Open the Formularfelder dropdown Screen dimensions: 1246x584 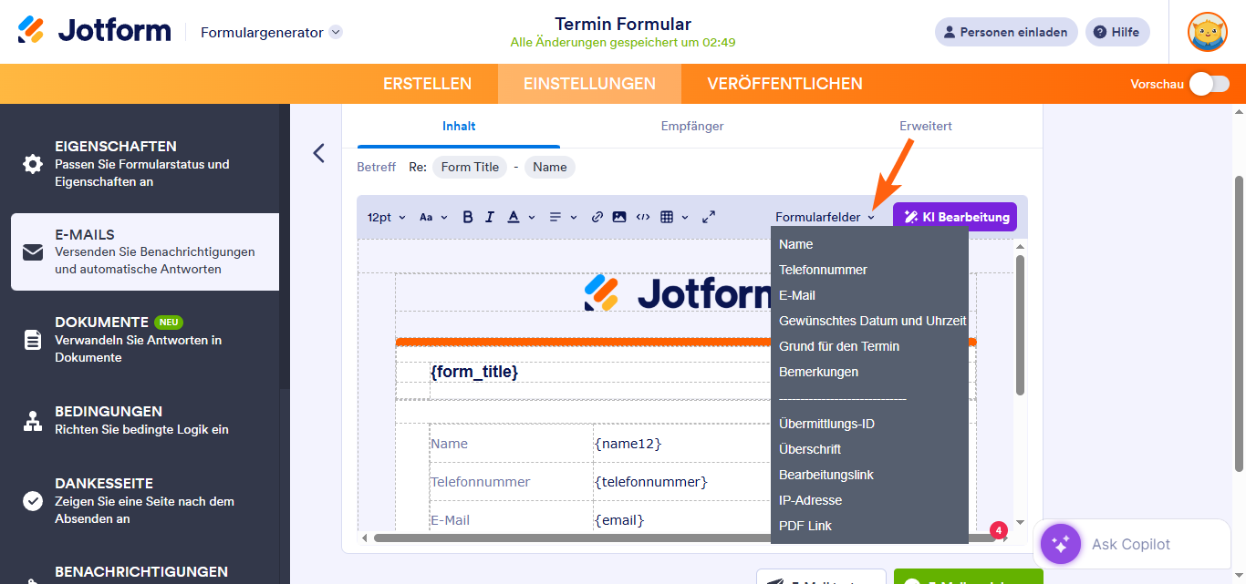(824, 217)
